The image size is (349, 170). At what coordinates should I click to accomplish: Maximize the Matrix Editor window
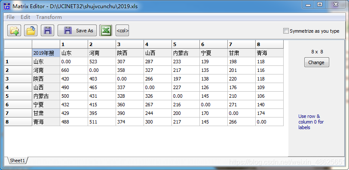click(320, 4)
